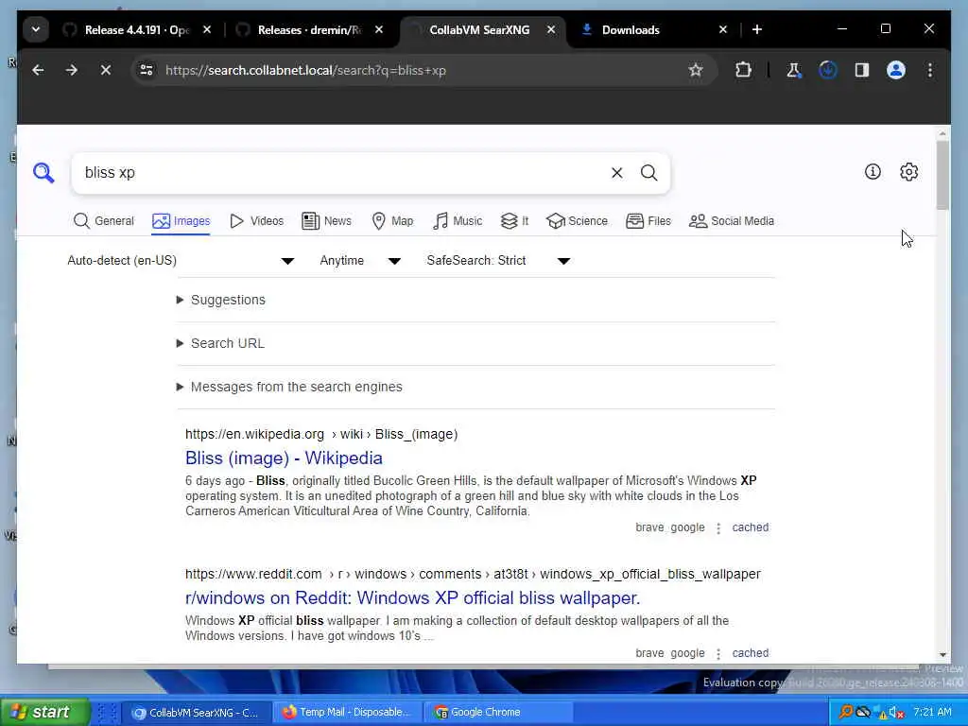Screen dimensions: 968x726
Task: Click the magnifier tray icon
Action: click(x=845, y=713)
